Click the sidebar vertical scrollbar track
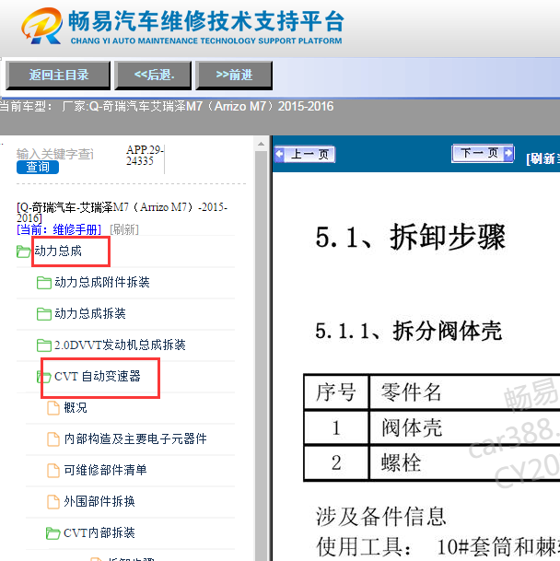The width and height of the screenshot is (560, 561). 262,357
